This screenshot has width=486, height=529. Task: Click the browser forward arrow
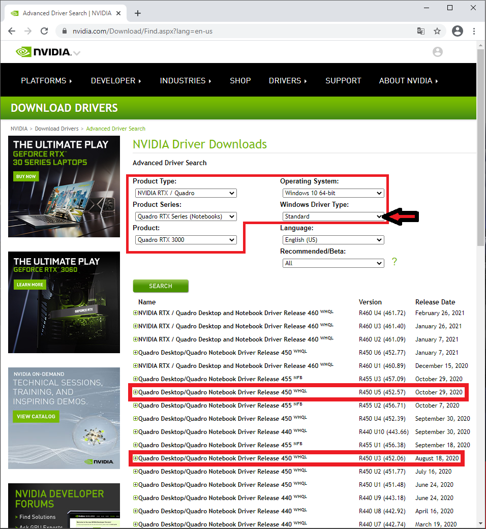tap(28, 31)
